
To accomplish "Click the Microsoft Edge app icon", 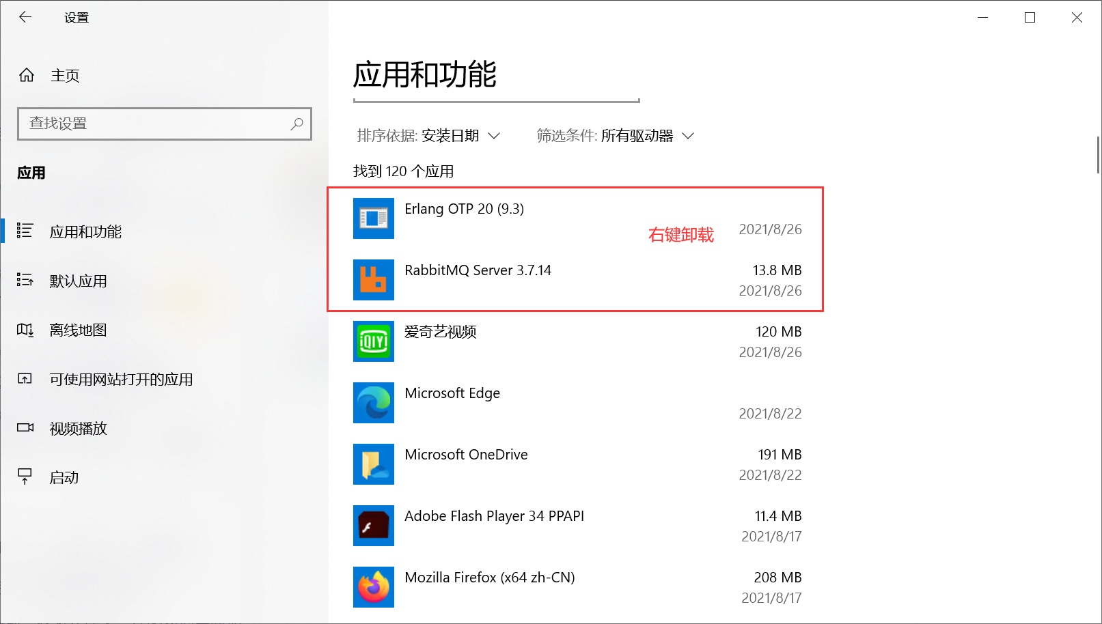I will (x=374, y=403).
